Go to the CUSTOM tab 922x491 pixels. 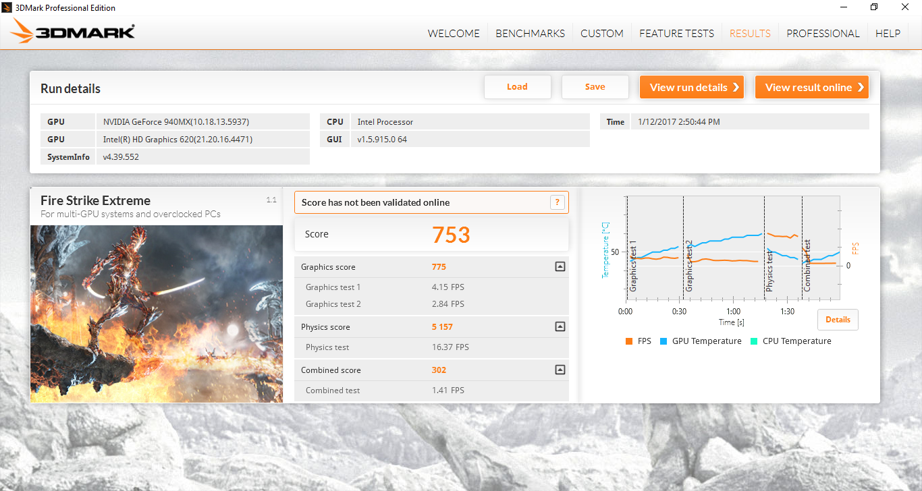(x=602, y=34)
